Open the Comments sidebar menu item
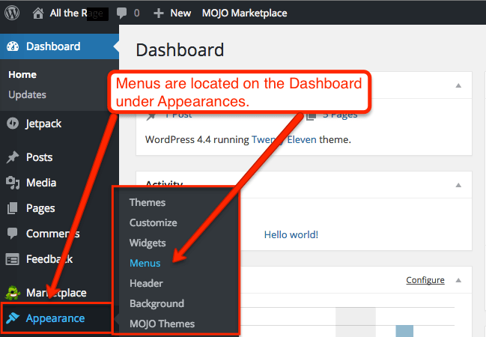486x337 pixels. (53, 234)
